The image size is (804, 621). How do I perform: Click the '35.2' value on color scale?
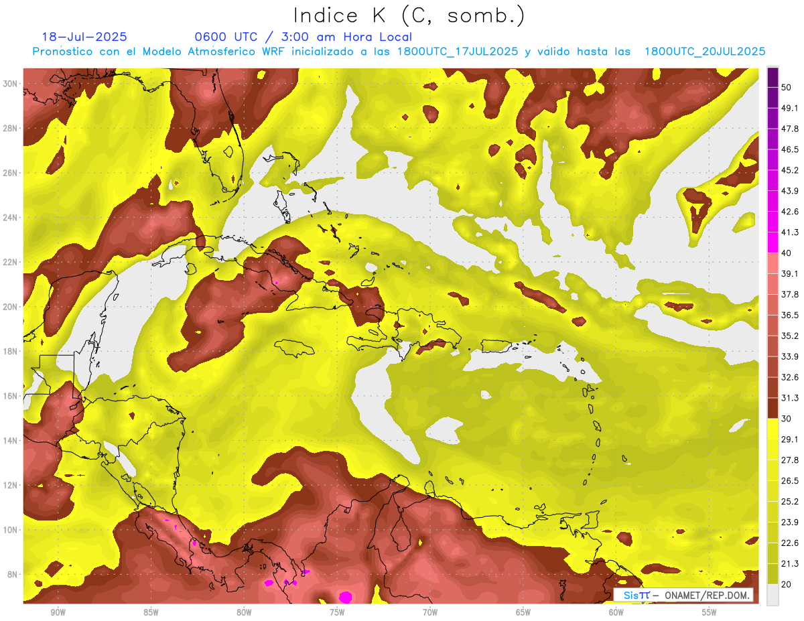coord(790,336)
